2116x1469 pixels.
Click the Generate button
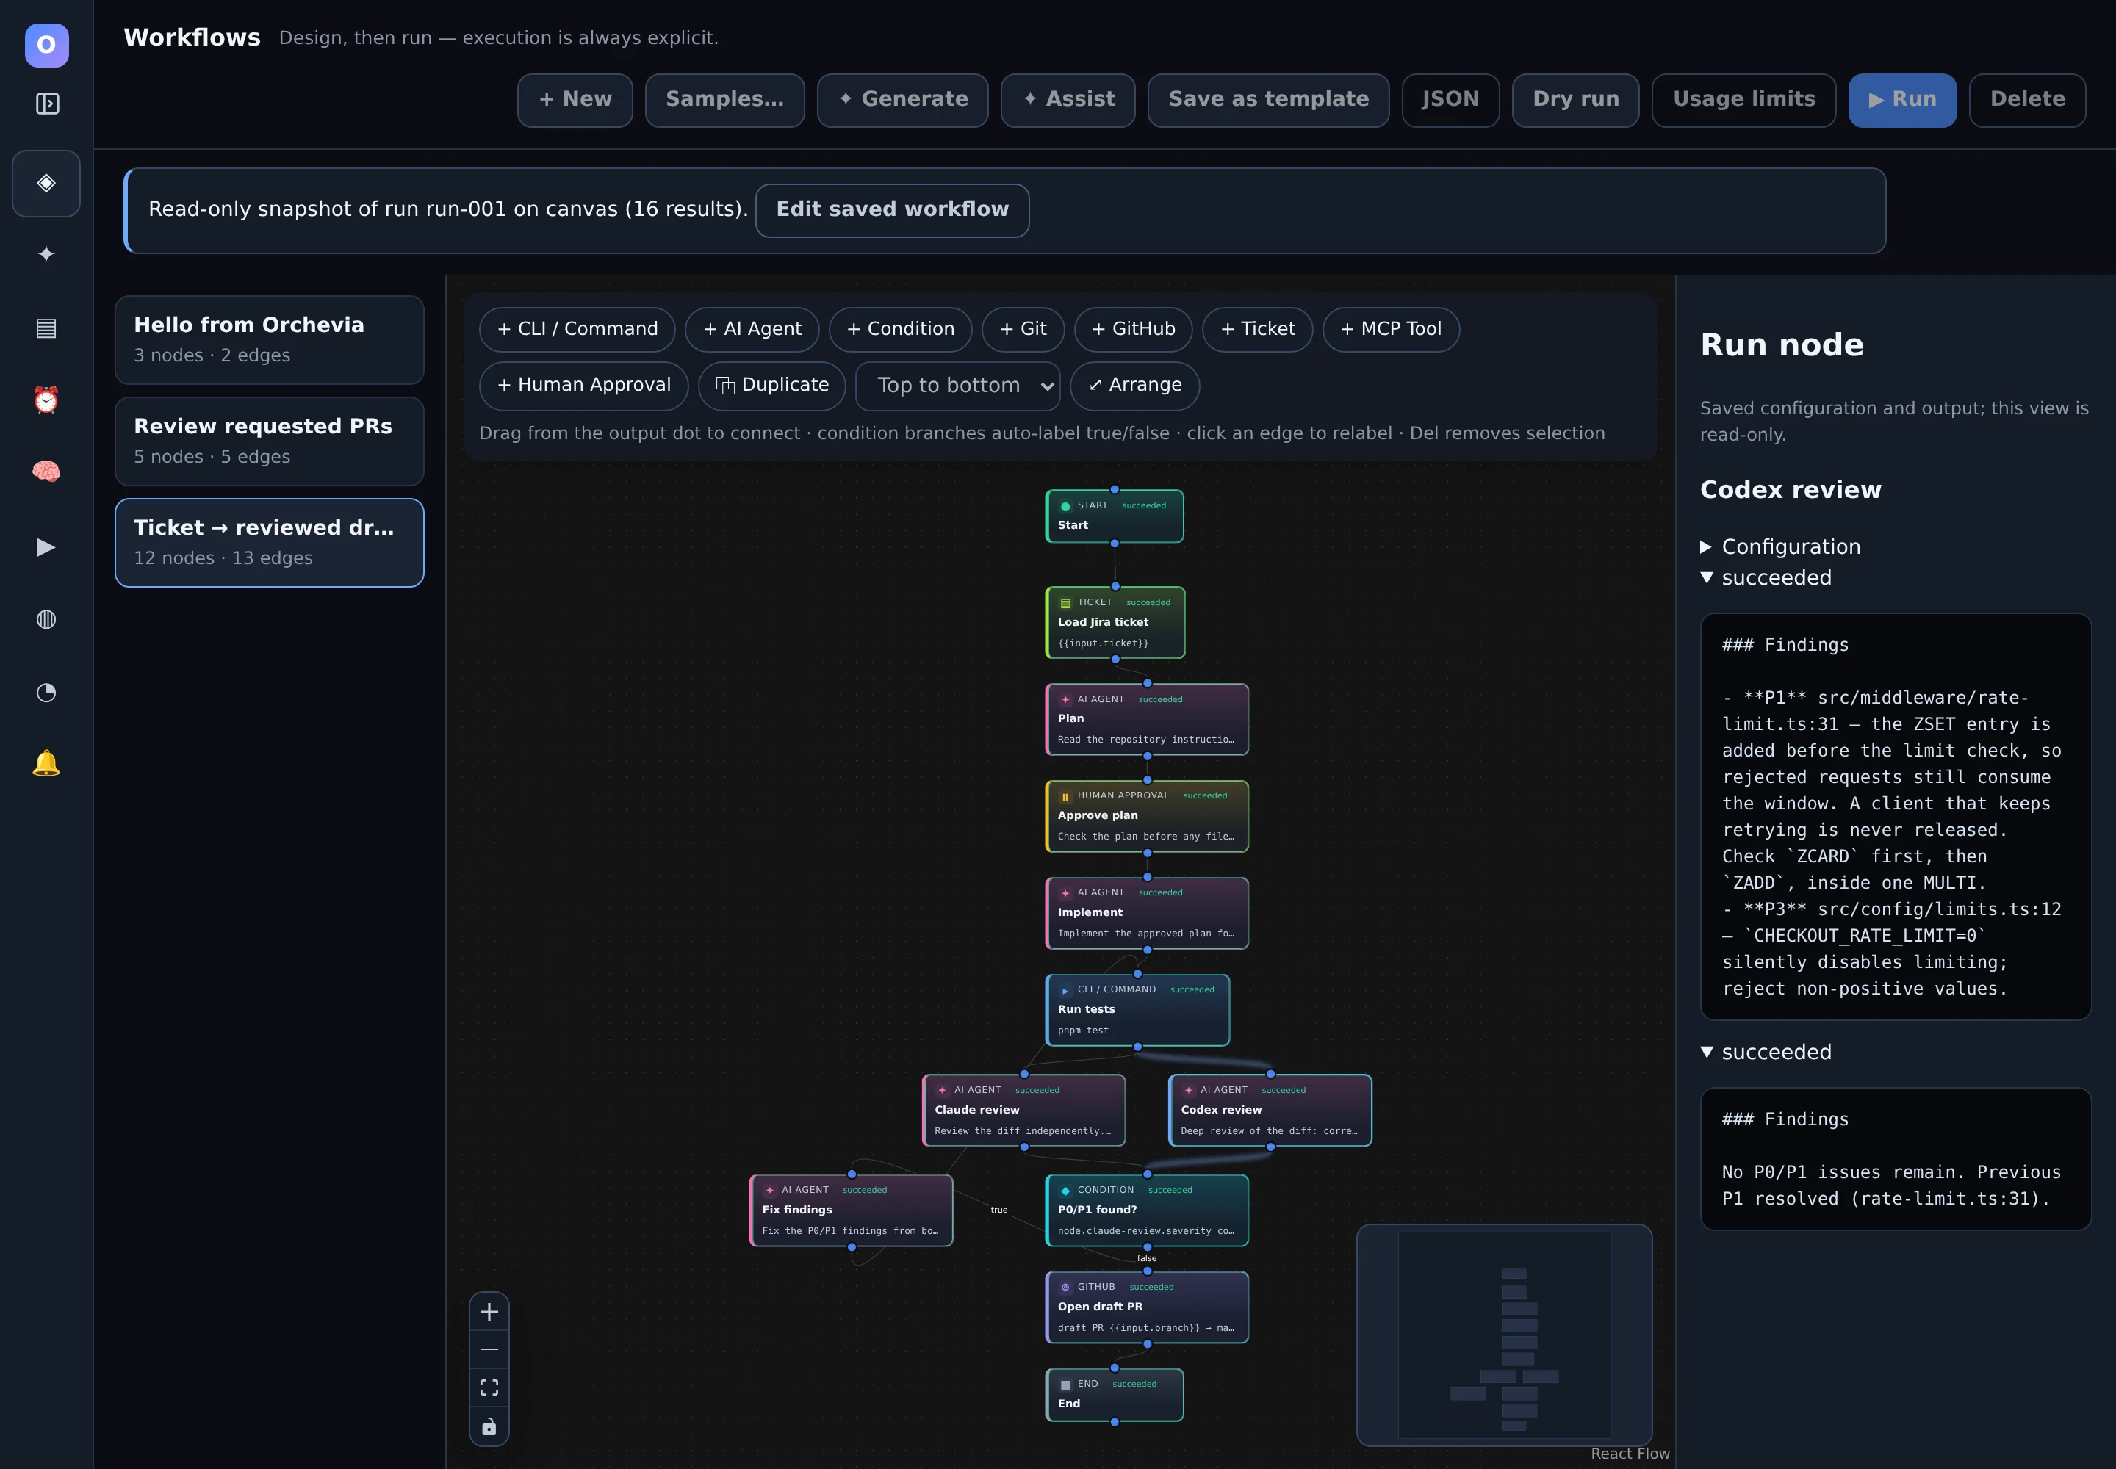click(902, 99)
